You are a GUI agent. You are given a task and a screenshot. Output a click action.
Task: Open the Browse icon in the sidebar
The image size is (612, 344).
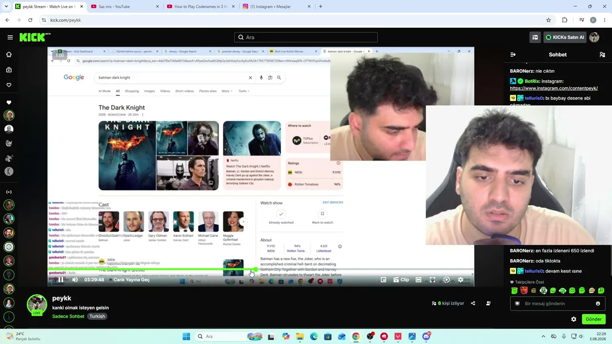point(9,70)
